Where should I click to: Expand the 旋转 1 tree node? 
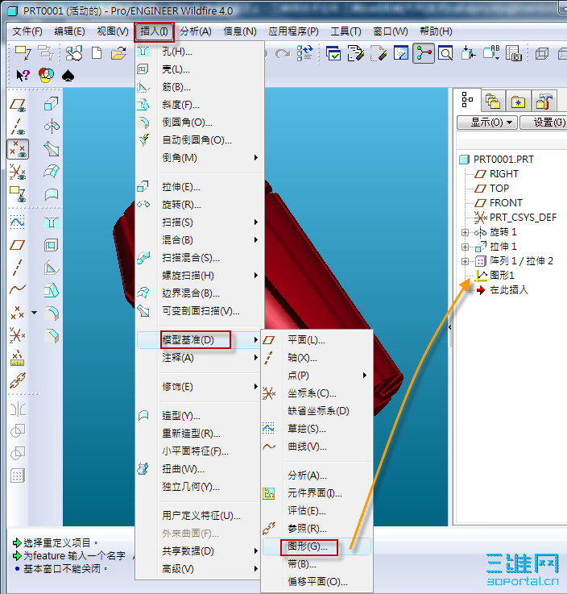465,232
